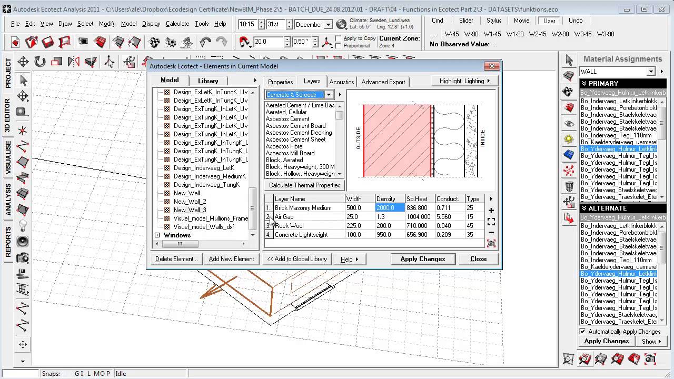Toggle the Apply to Copy checkbox

click(x=339, y=38)
